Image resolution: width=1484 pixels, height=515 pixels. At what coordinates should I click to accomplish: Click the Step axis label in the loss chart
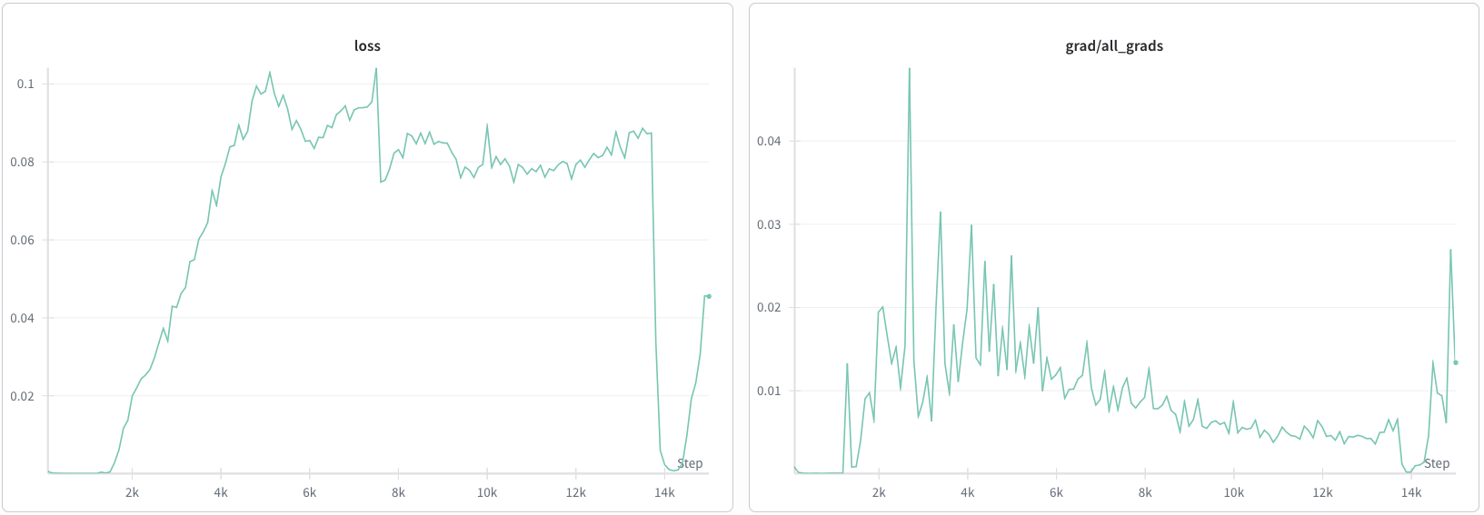tap(690, 463)
